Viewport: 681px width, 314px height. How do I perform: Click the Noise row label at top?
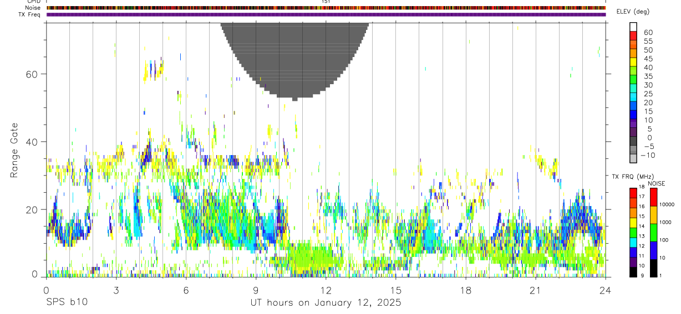tap(32, 8)
